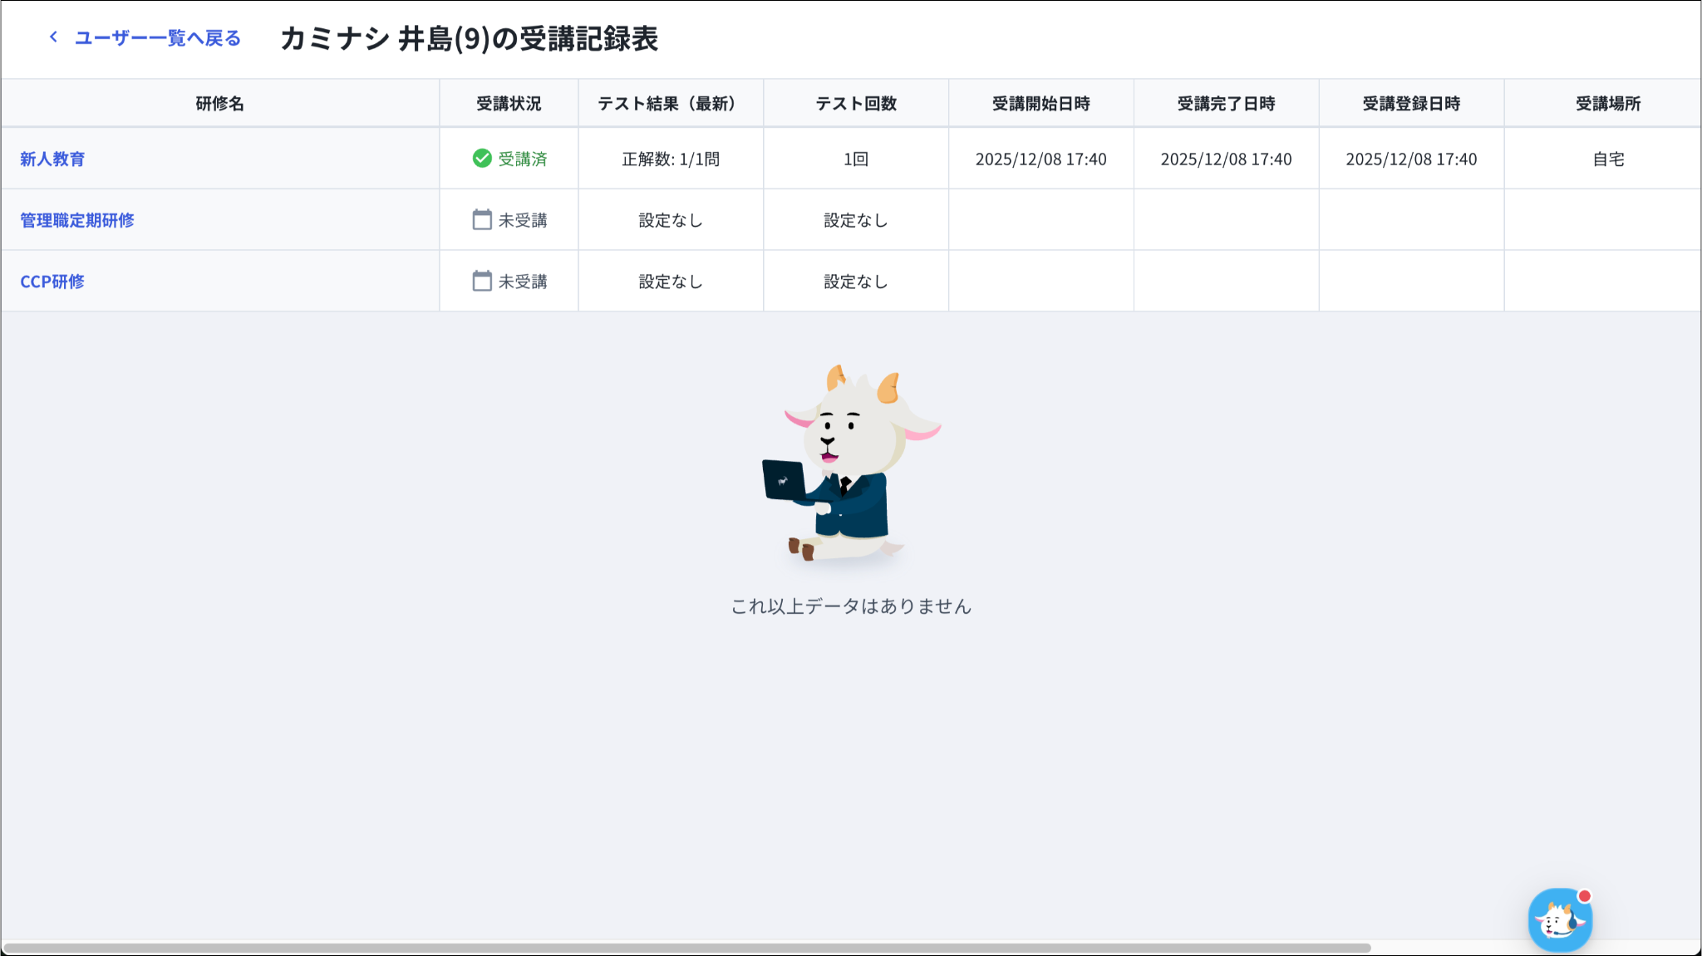The image size is (1702, 956).
Task: Click the 受講状況 column header
Action: pos(509,104)
